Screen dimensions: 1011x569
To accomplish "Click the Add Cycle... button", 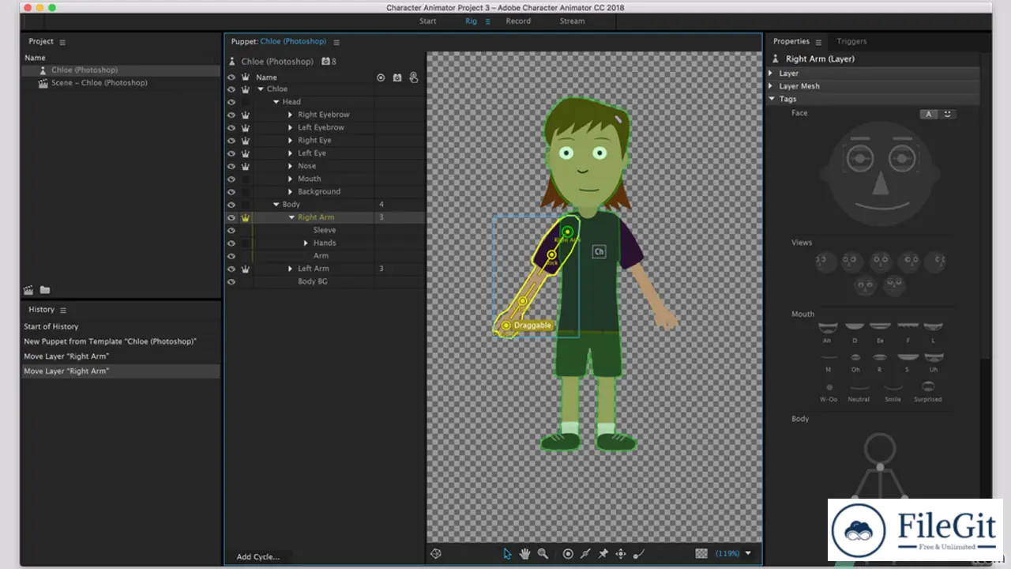I will [258, 556].
